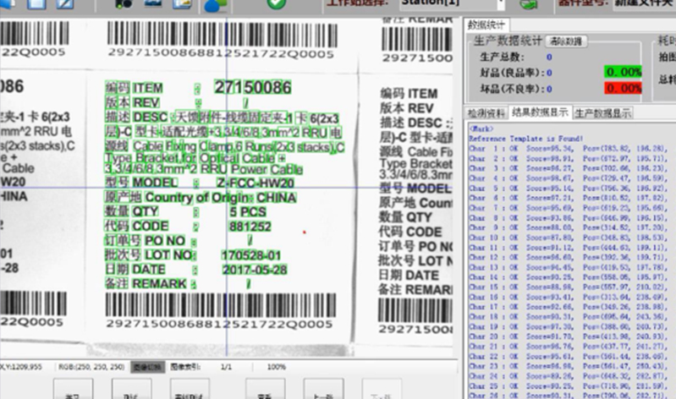Click the 上一张 previous image button
This screenshot has width=676, height=399.
[323, 389]
